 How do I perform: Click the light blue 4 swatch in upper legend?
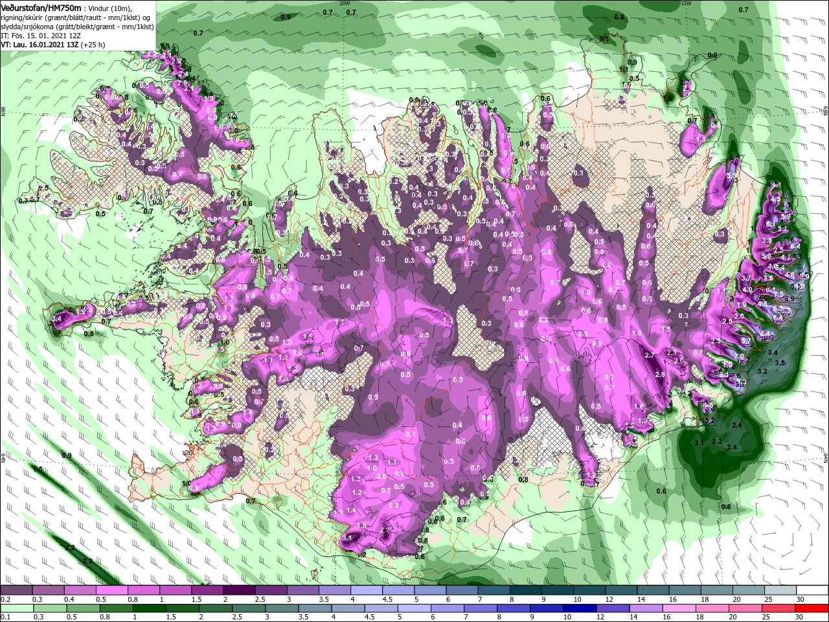point(367,590)
